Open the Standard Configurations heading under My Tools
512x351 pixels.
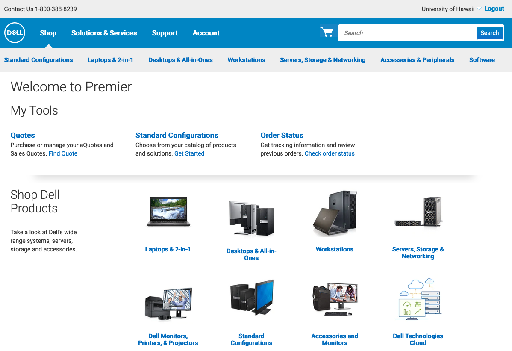177,135
